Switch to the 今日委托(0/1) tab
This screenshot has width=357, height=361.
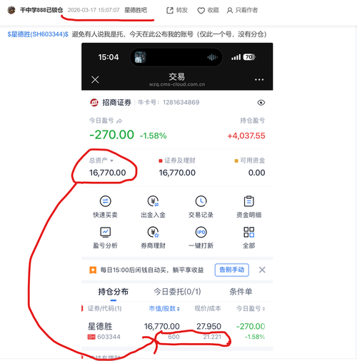pos(177,292)
